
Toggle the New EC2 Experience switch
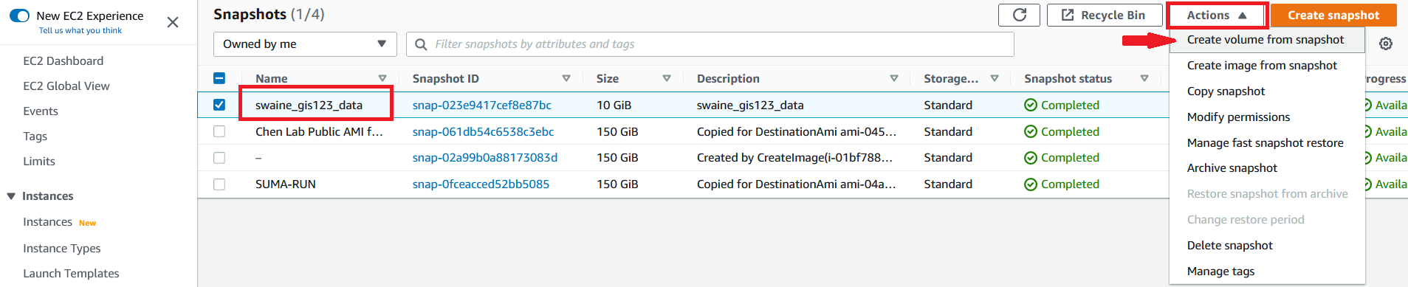pos(19,15)
